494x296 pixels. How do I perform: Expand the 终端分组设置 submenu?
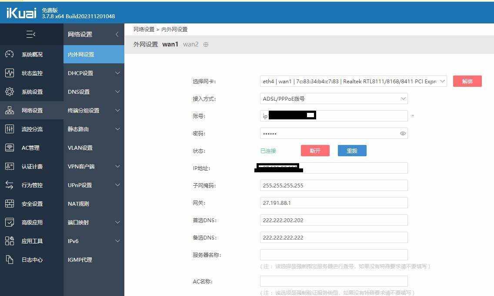(117, 110)
